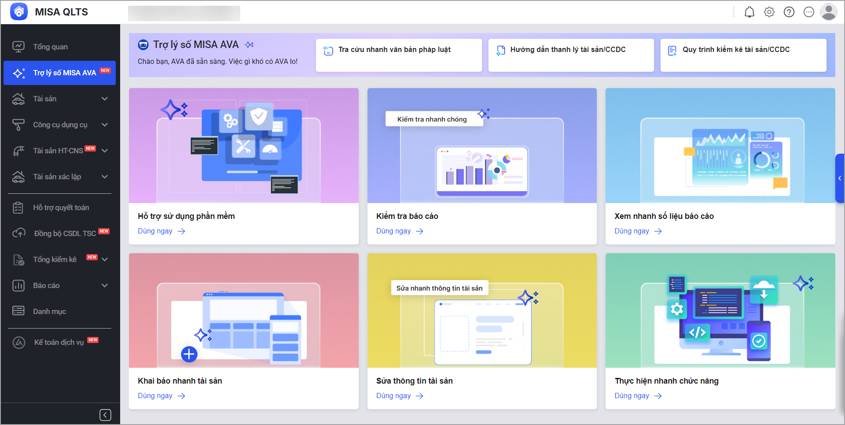
Task: Click Dùng ngay under Khai báo nhanh tài sản
Action: point(161,396)
